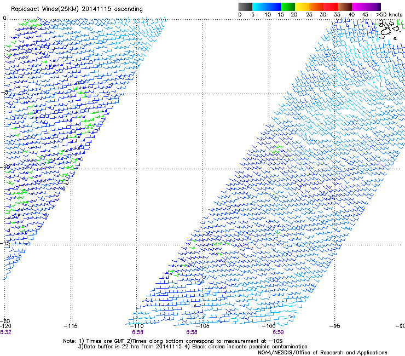This screenshot has height=356, width=405.
Task: Select the '-100' longitude axis label
Action: (269, 326)
